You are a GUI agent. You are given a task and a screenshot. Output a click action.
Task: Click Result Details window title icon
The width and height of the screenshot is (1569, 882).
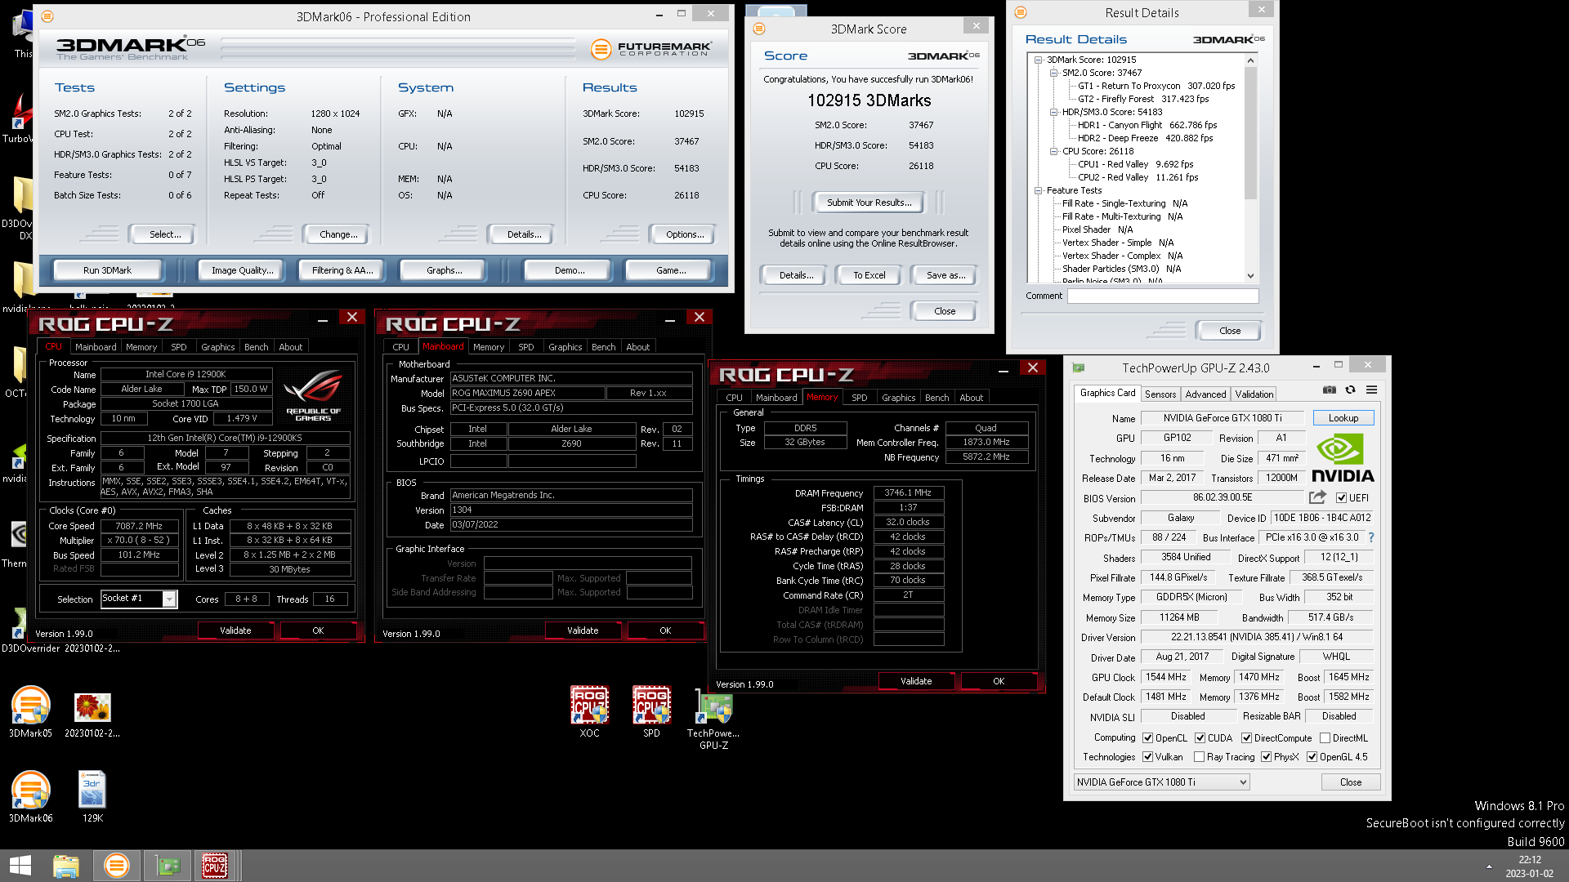click(1020, 12)
